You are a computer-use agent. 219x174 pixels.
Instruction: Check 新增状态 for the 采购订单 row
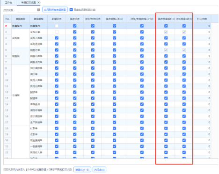(x=57, y=32)
